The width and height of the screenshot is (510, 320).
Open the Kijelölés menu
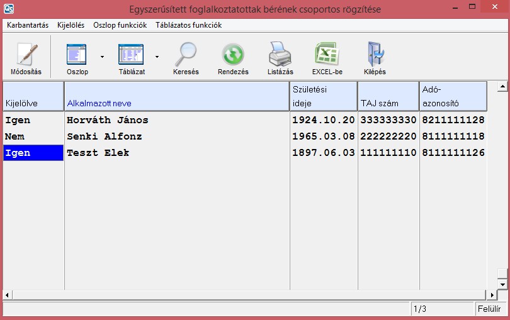point(71,25)
